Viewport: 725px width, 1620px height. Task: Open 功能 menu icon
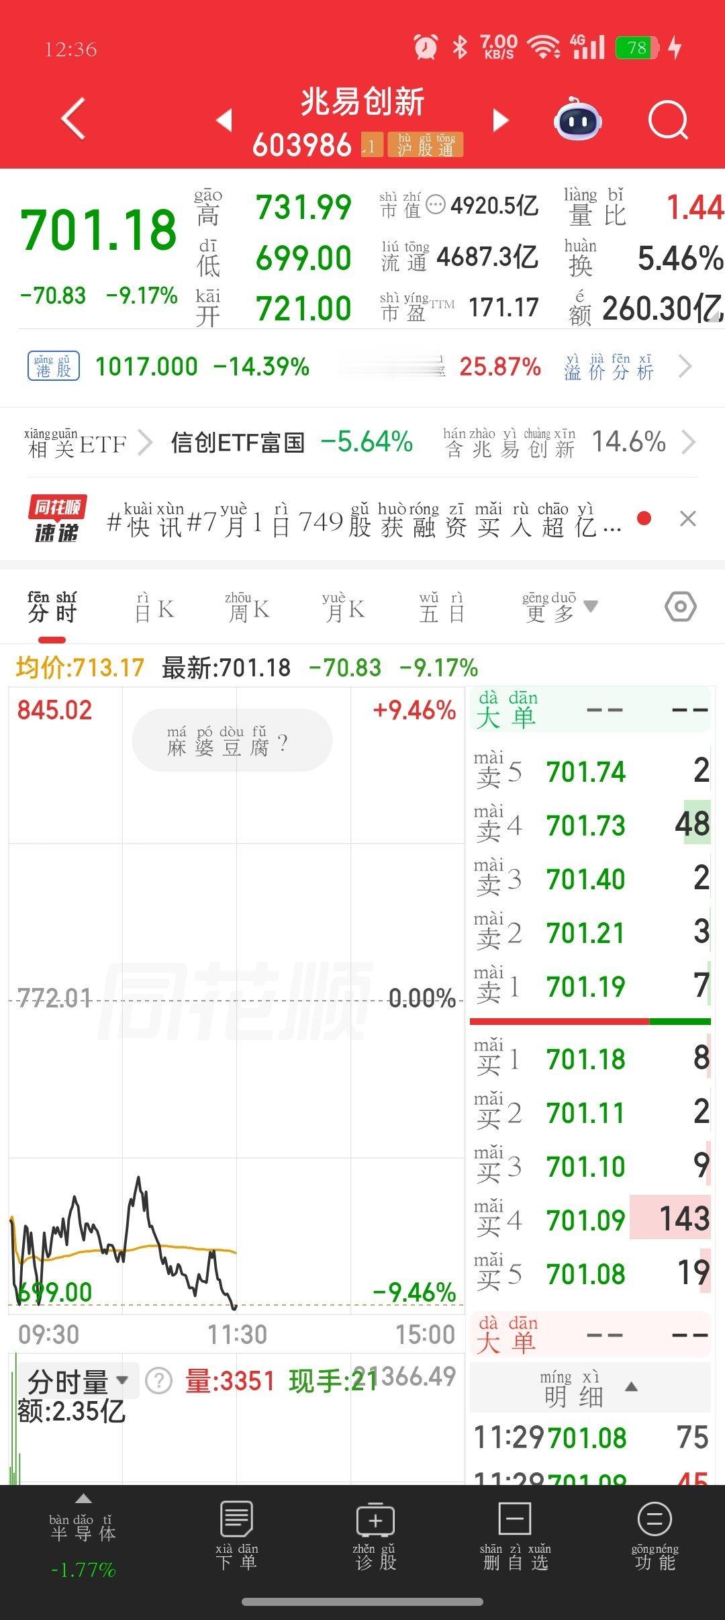655,1536
